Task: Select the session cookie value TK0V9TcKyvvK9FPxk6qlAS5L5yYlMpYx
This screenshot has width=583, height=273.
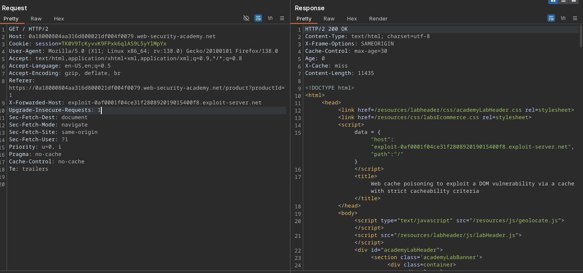Action: pyautogui.click(x=114, y=43)
